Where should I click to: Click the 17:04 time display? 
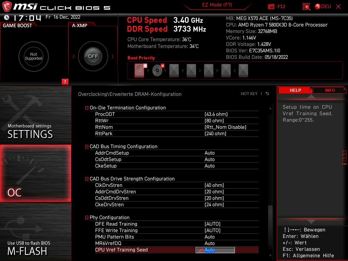coord(27,18)
